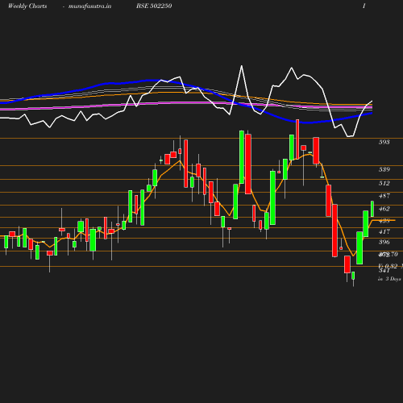Click the 512 price level label

tap(384, 183)
